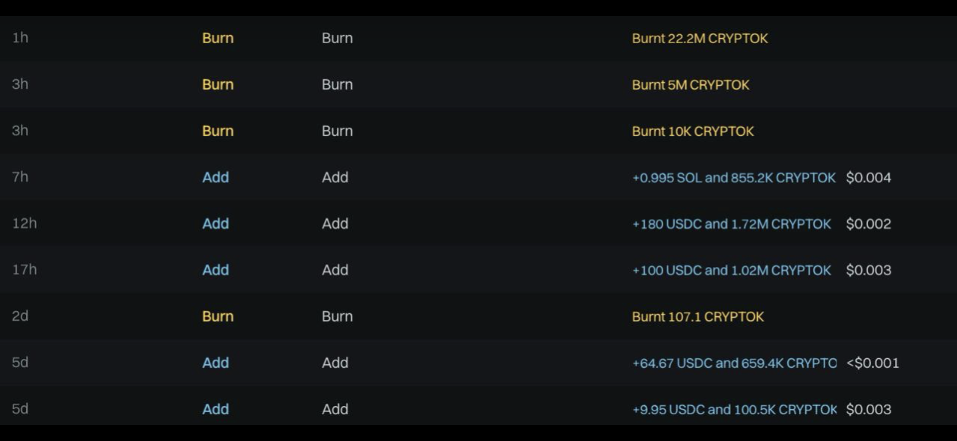View the "+100 USDC and 1.02M CRYPTOK" transaction
Viewport: 957px width, 441px height.
(731, 270)
